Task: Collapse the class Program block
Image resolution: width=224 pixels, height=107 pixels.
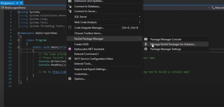Action: point(19,40)
